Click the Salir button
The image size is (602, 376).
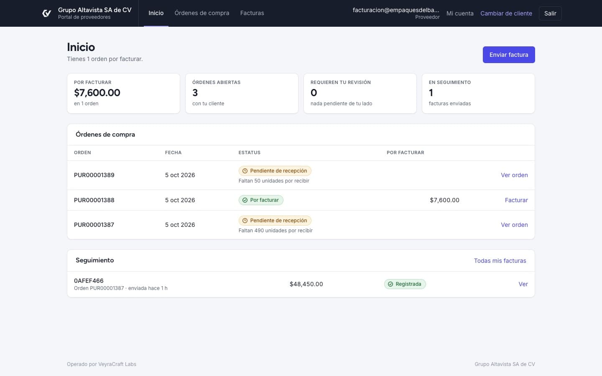550,13
